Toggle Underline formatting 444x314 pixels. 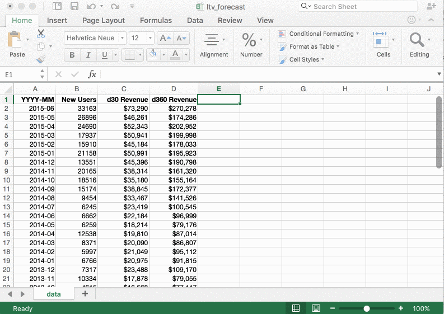pyautogui.click(x=105, y=55)
